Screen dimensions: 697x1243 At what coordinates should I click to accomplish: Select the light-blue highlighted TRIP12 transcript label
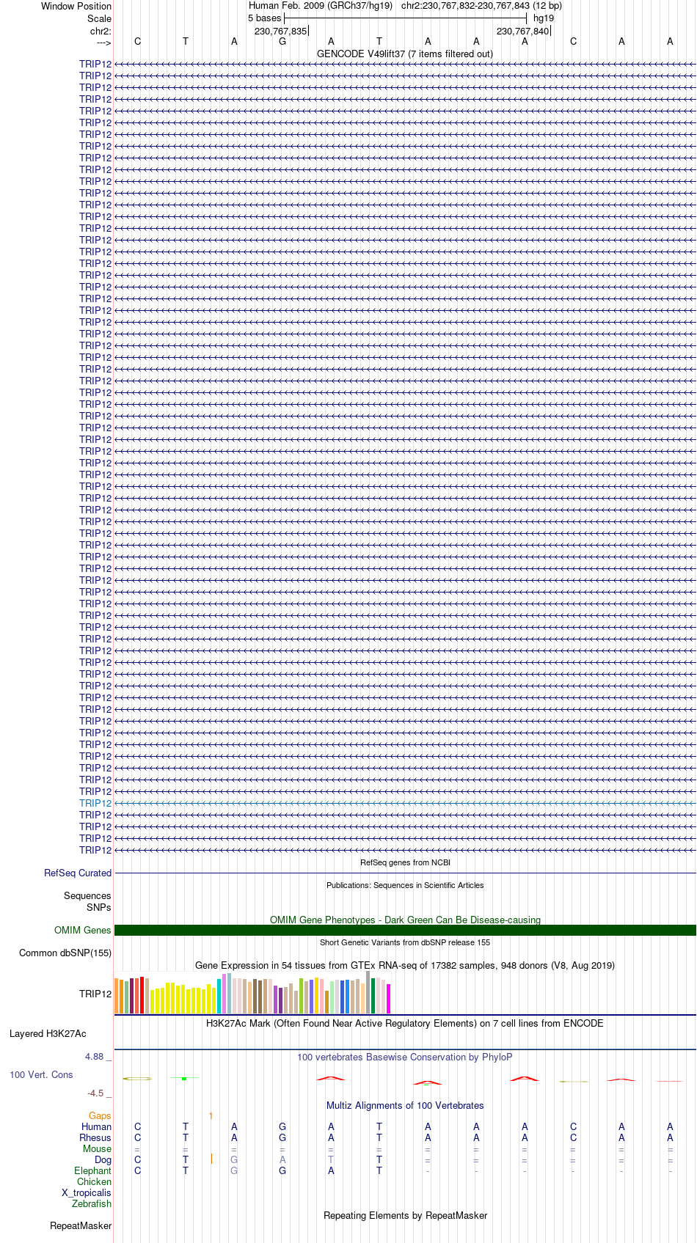coord(95,803)
